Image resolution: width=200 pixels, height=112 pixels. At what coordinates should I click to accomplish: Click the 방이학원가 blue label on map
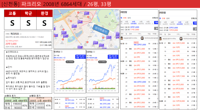(101, 30)
